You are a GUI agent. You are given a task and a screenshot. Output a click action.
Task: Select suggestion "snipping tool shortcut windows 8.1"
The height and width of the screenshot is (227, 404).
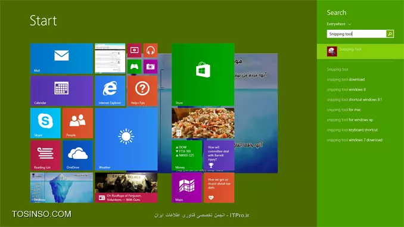click(x=355, y=99)
